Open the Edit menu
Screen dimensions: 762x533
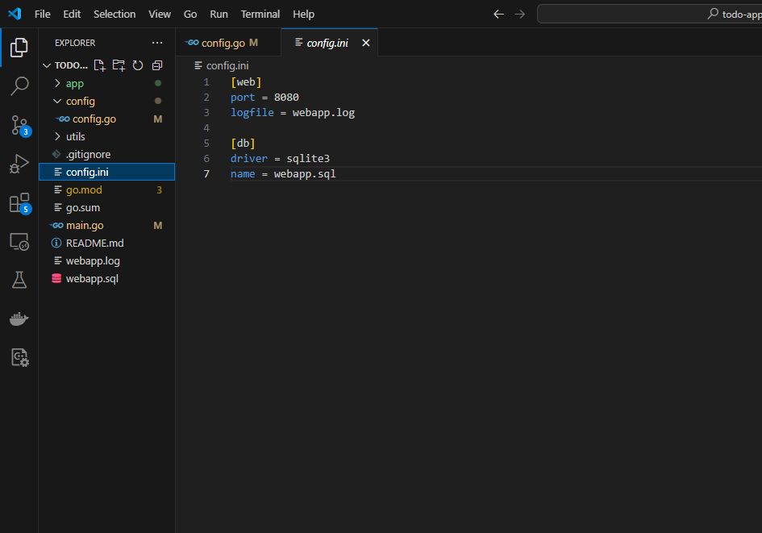point(72,14)
